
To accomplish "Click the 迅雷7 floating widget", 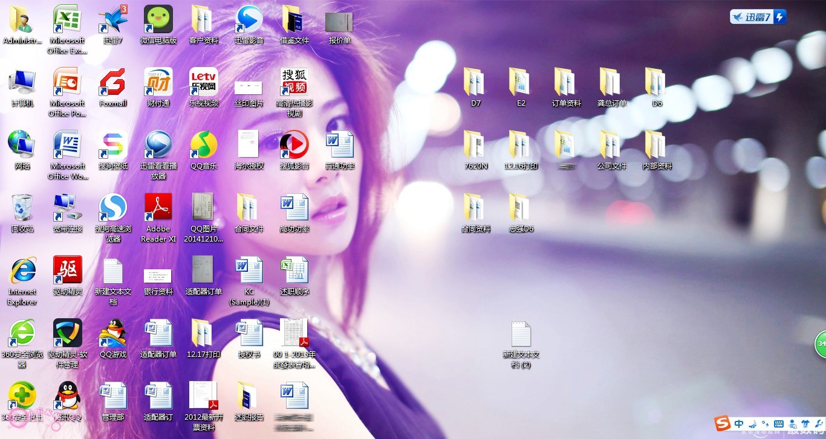I will click(x=758, y=17).
